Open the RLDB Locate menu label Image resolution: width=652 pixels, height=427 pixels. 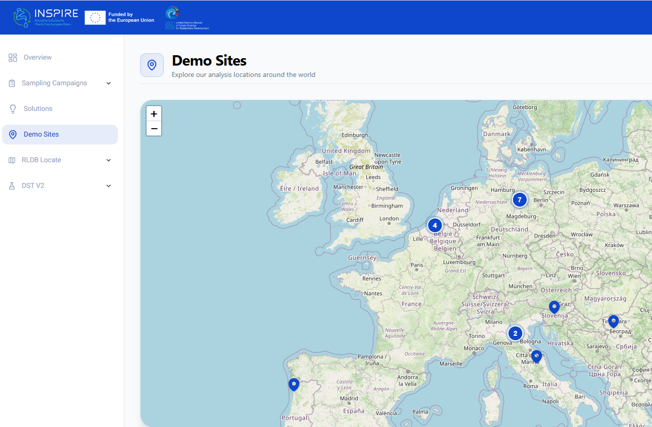click(41, 160)
